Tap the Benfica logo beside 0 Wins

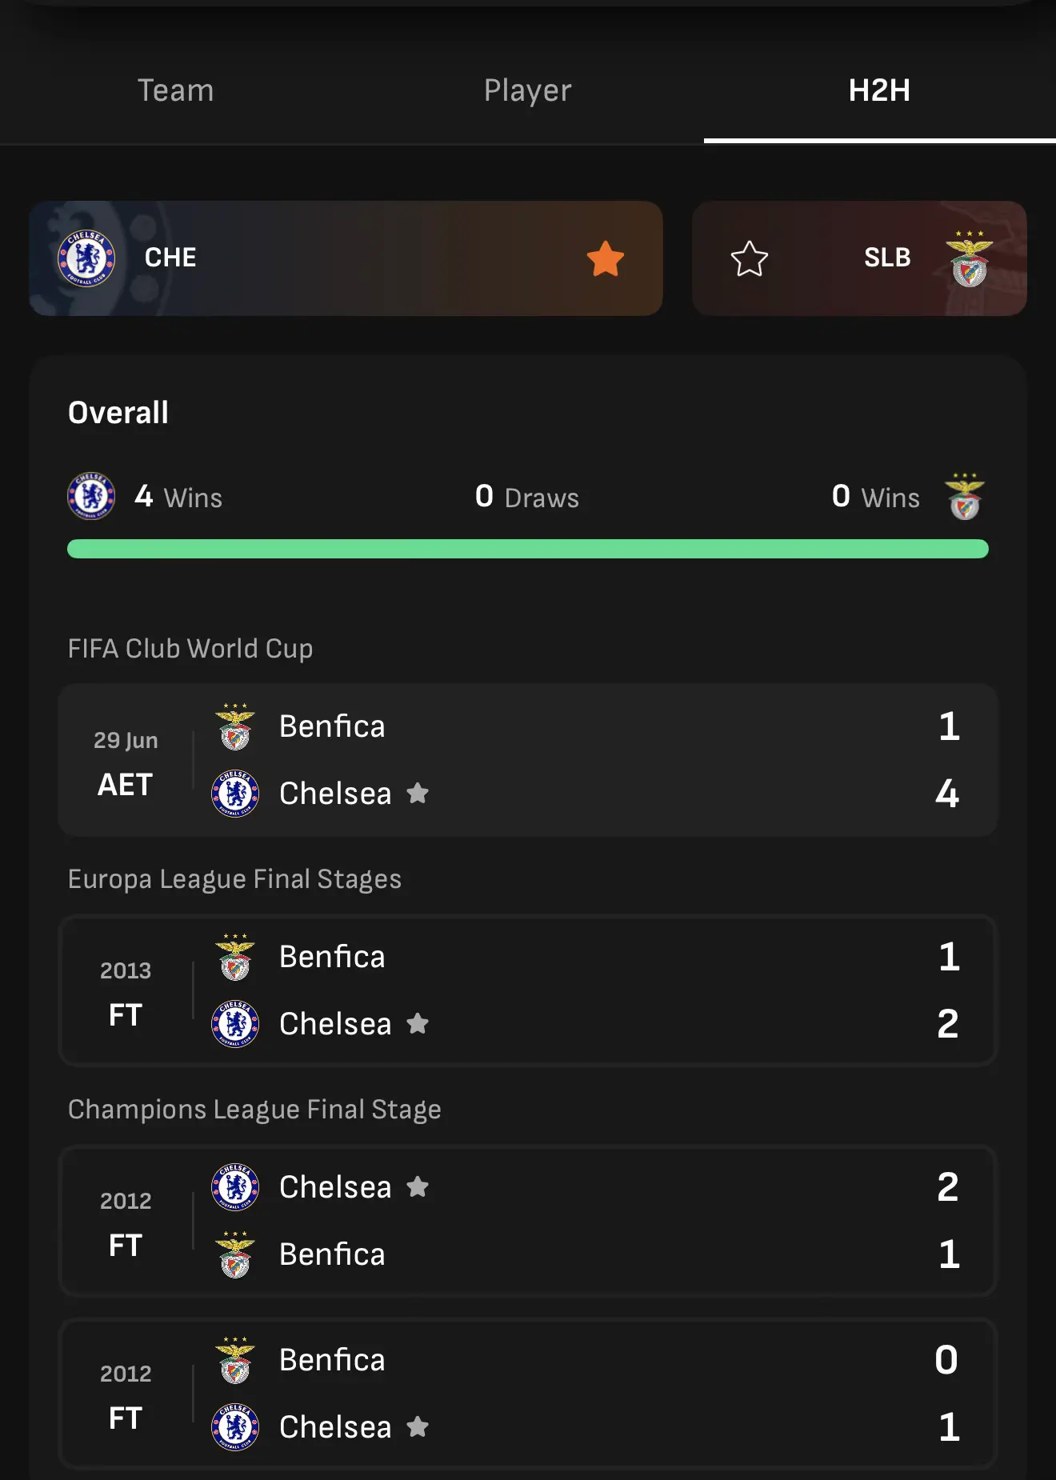click(x=965, y=496)
